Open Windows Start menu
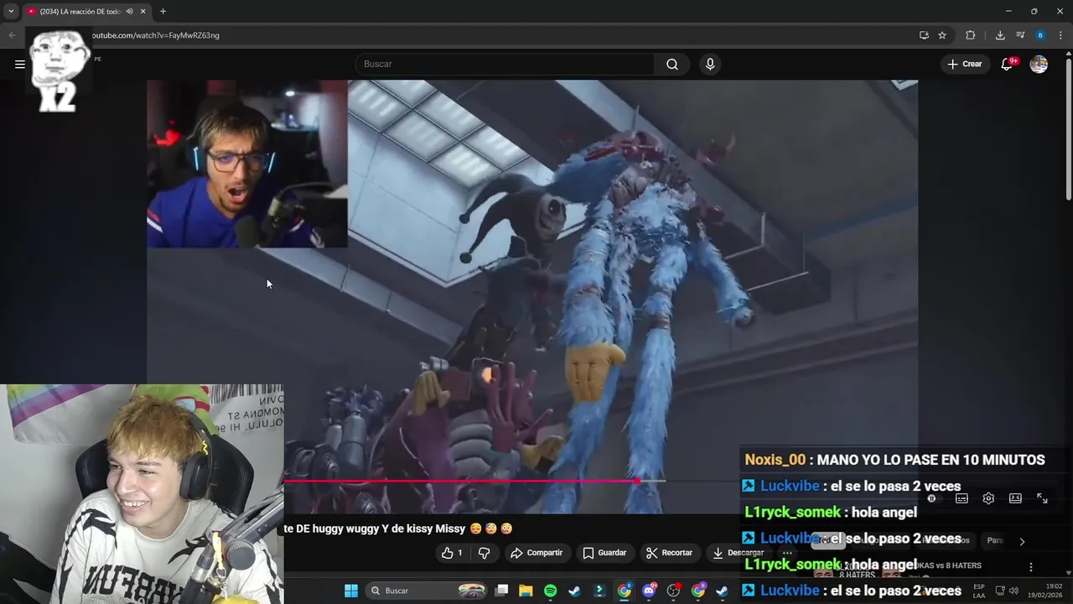The image size is (1073, 604). 351,591
